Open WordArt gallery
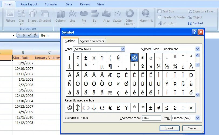This screenshot has height=135, width=219. [167, 23]
